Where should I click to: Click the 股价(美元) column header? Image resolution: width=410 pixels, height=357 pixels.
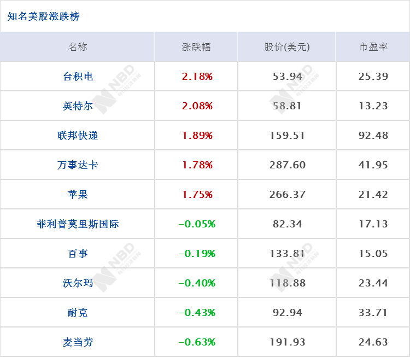[287, 47]
